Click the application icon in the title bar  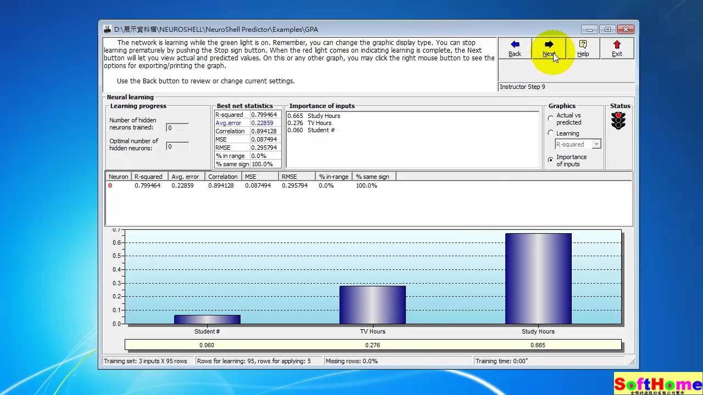(107, 29)
